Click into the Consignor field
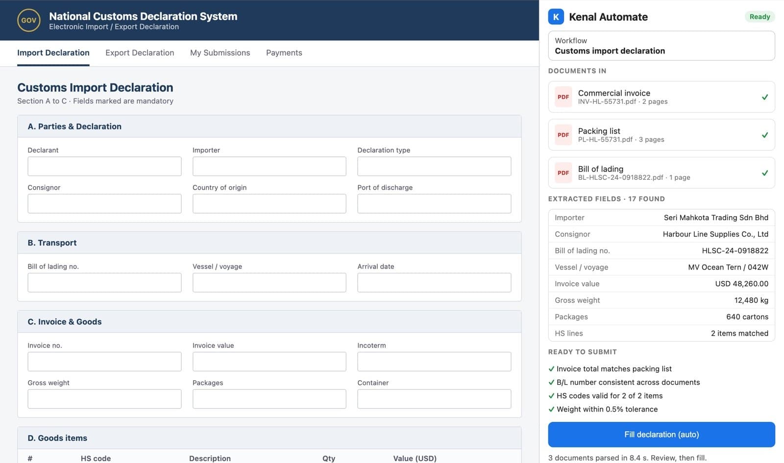784x463 pixels. click(104, 204)
